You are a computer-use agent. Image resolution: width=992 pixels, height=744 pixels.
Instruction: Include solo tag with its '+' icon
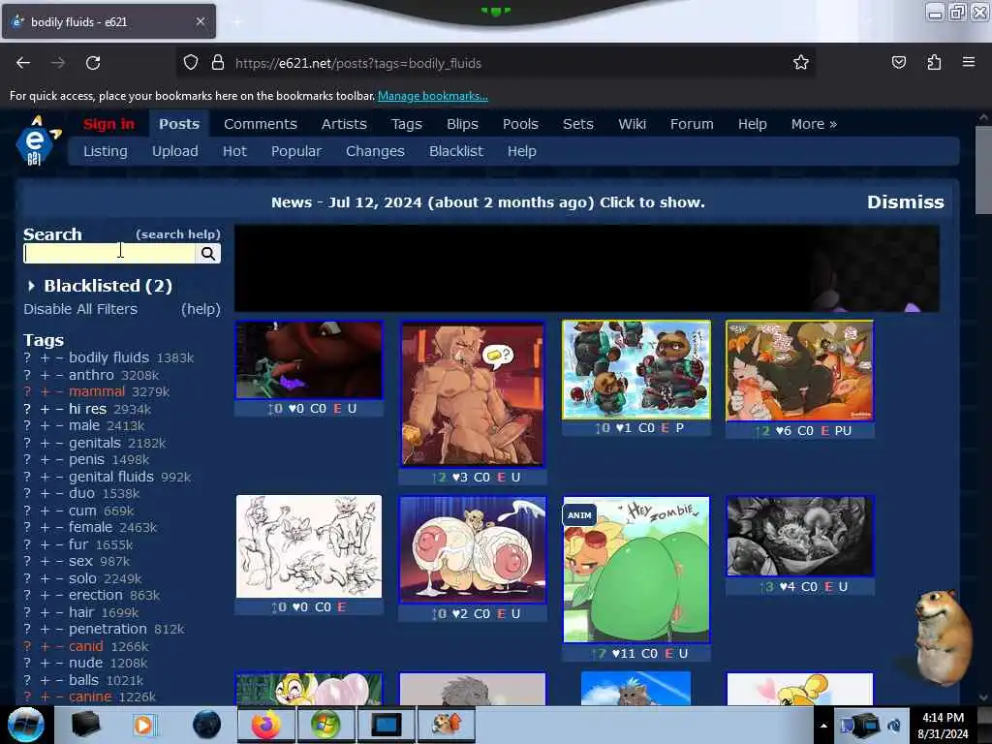(x=45, y=579)
